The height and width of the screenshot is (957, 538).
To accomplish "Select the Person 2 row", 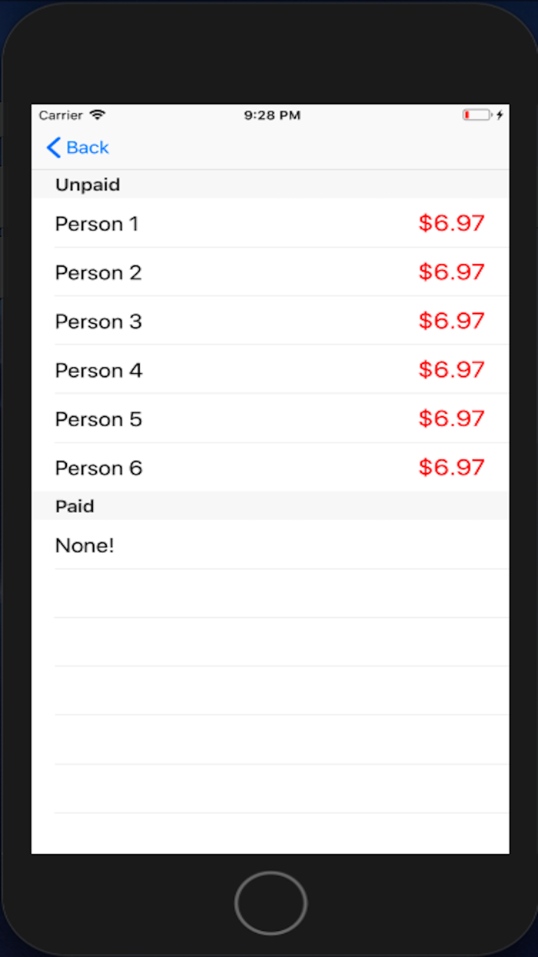I will tap(269, 273).
